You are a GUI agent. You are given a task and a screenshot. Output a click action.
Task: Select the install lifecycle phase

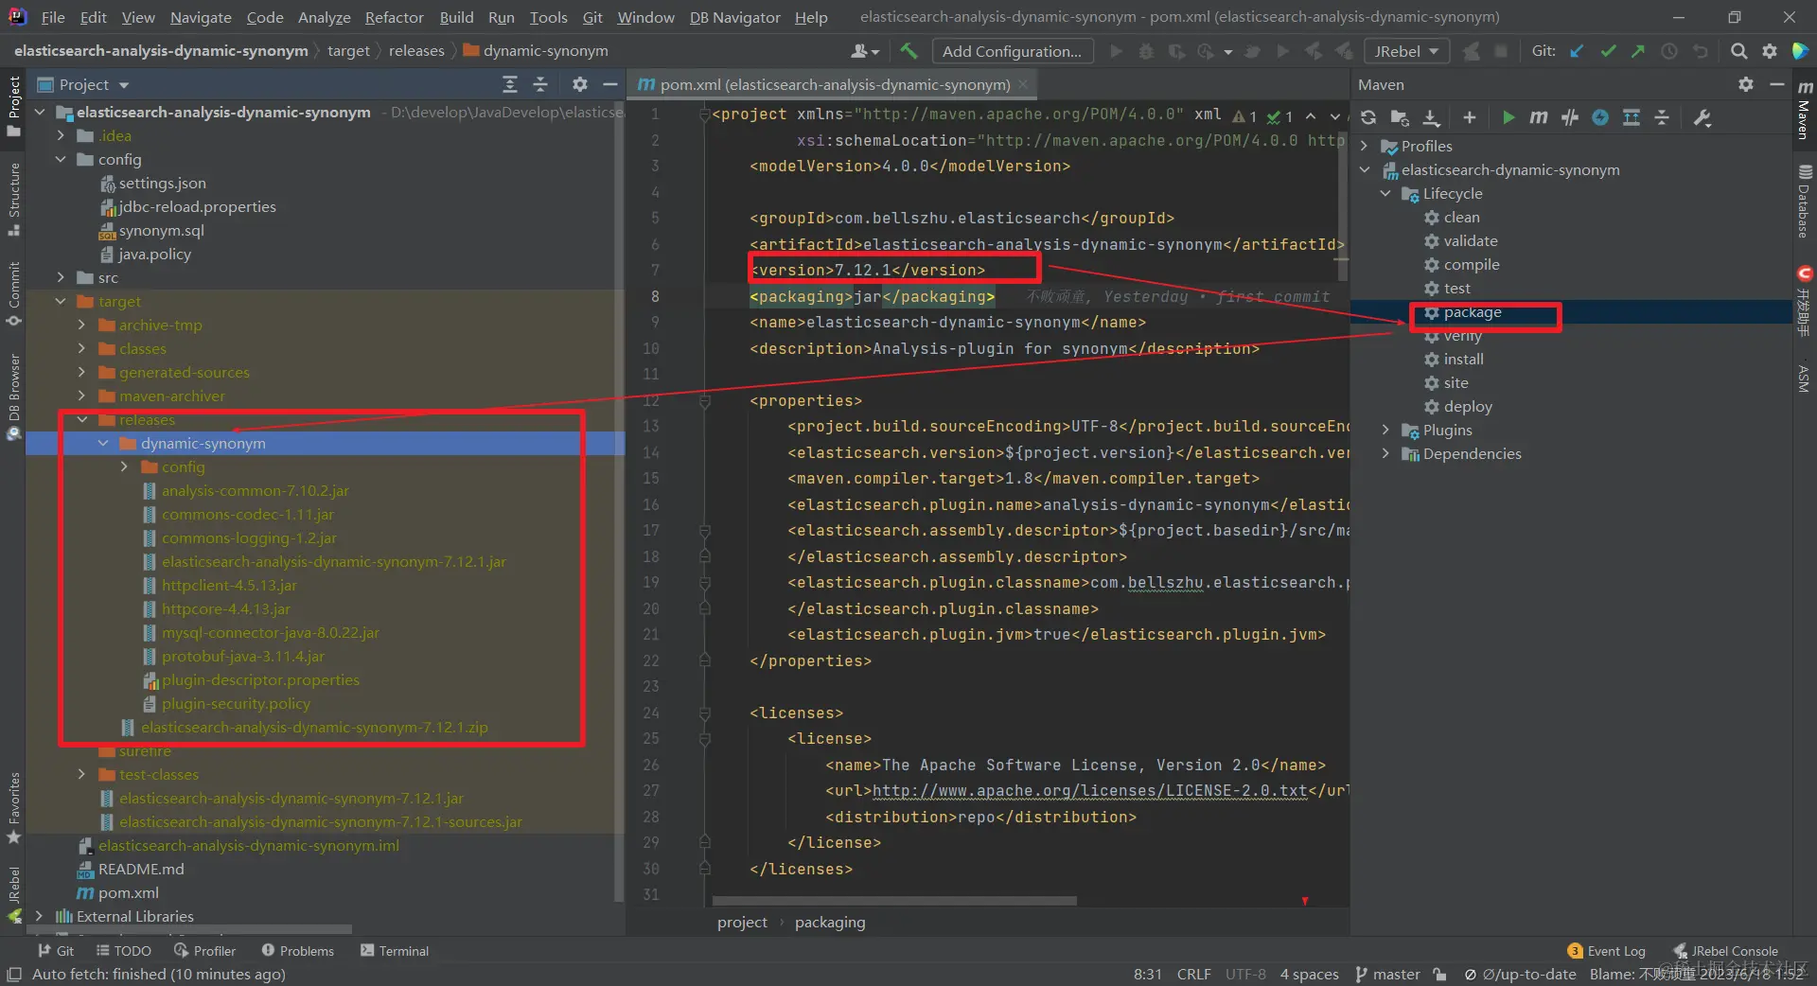[1463, 359]
